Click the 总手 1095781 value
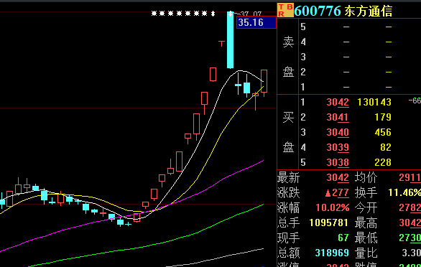 click(329, 222)
